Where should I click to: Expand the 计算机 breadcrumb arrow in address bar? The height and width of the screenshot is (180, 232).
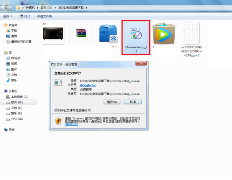(37, 8)
